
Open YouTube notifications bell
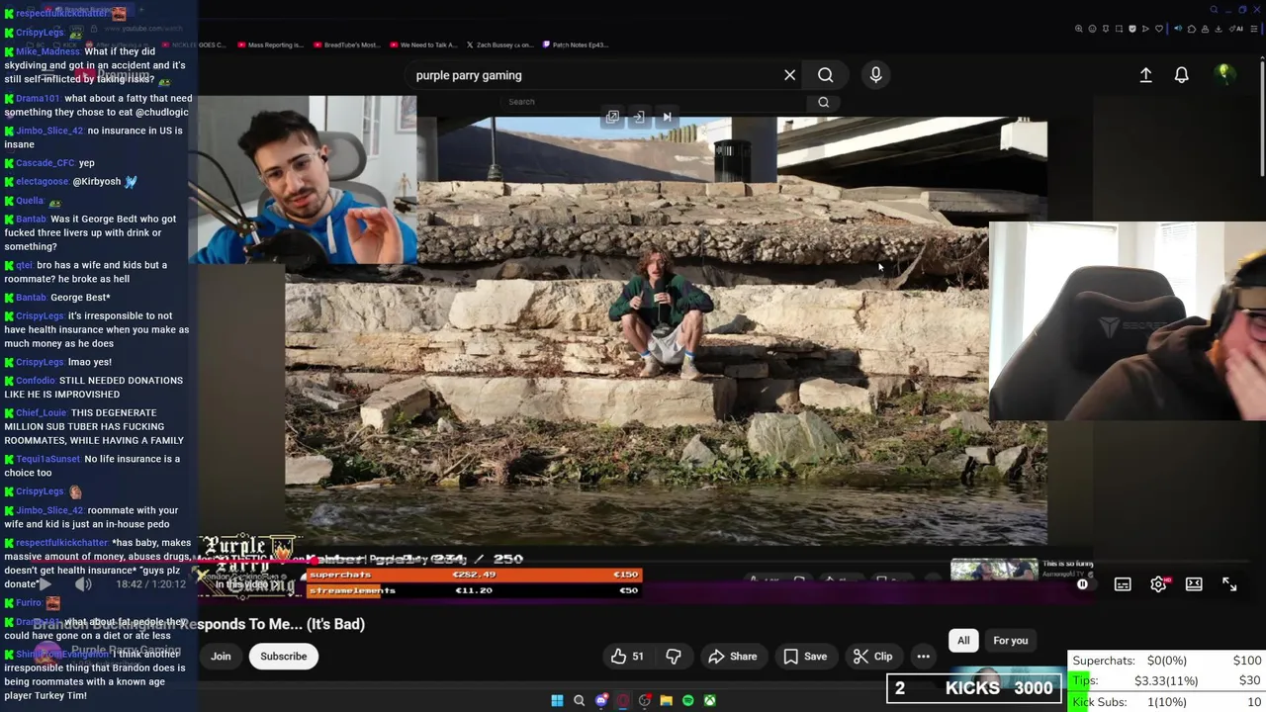pos(1181,75)
